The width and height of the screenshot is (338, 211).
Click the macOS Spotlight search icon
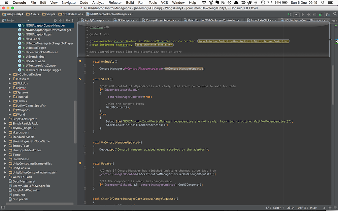[323, 3]
